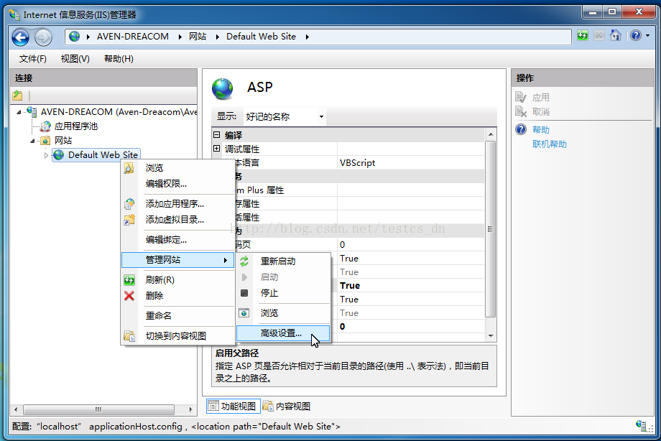Click 浏览 in the 管理网站 submenu
This screenshot has width=661, height=441.
283,313
